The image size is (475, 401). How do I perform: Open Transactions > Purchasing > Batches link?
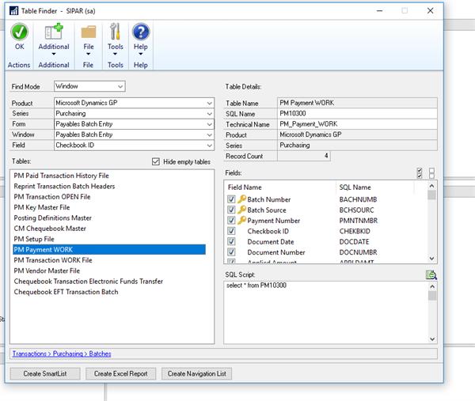62,354
